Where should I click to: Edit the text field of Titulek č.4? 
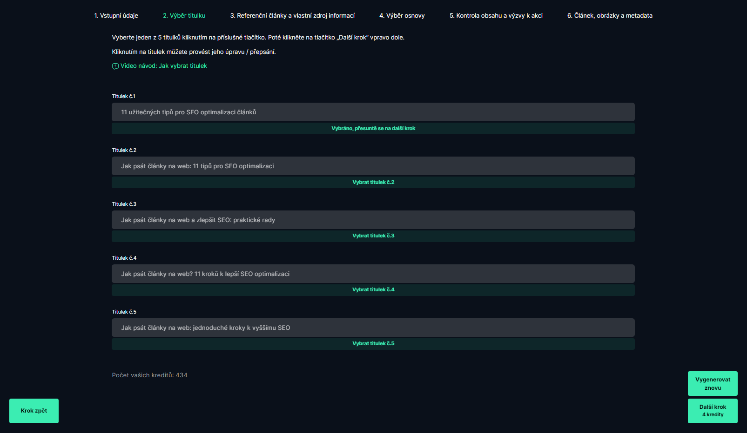point(373,274)
